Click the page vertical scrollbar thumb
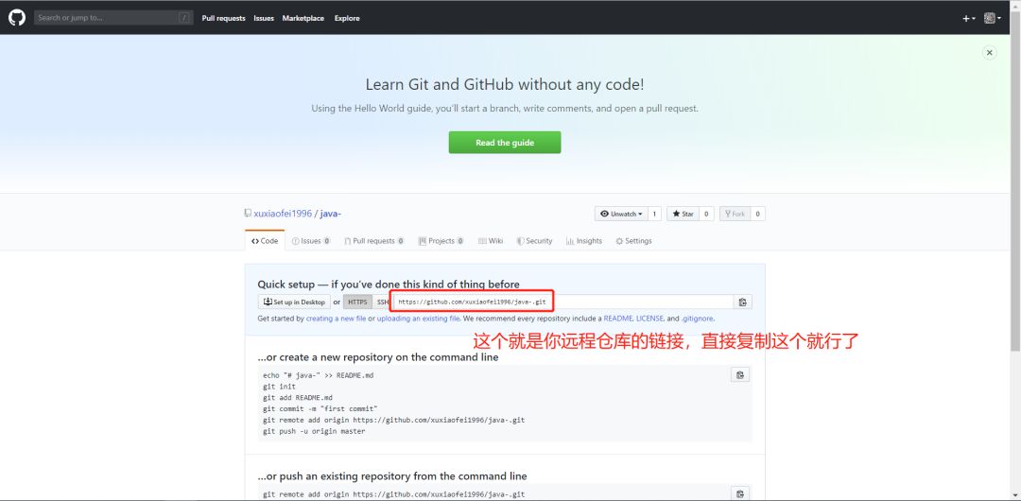 pyautogui.click(x=1015, y=182)
